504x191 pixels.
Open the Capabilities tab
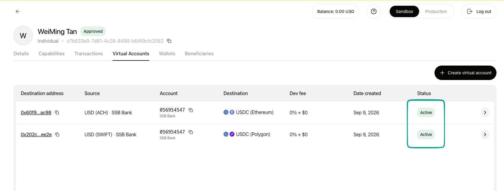click(x=51, y=54)
